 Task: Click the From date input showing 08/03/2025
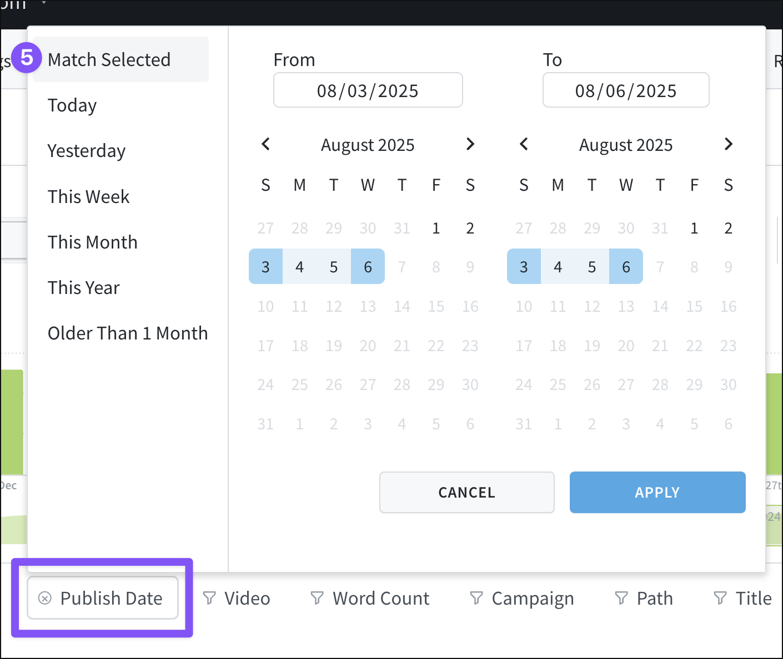coord(368,90)
